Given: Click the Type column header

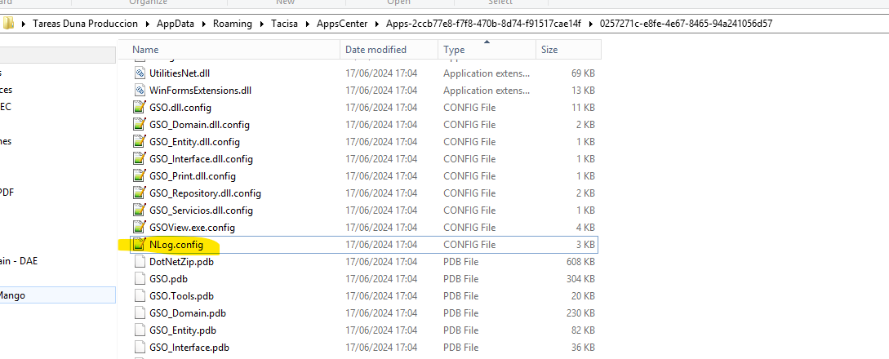Looking at the screenshot, I should (454, 50).
